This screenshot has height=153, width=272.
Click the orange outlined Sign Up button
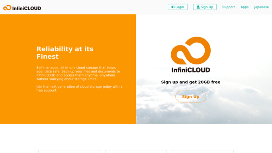click(191, 97)
